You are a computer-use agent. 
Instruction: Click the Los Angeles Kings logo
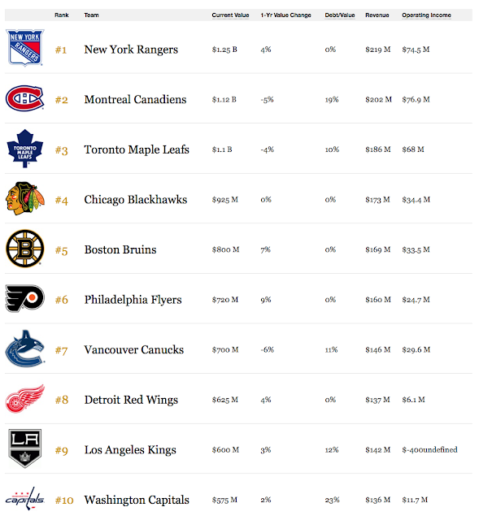(x=25, y=448)
